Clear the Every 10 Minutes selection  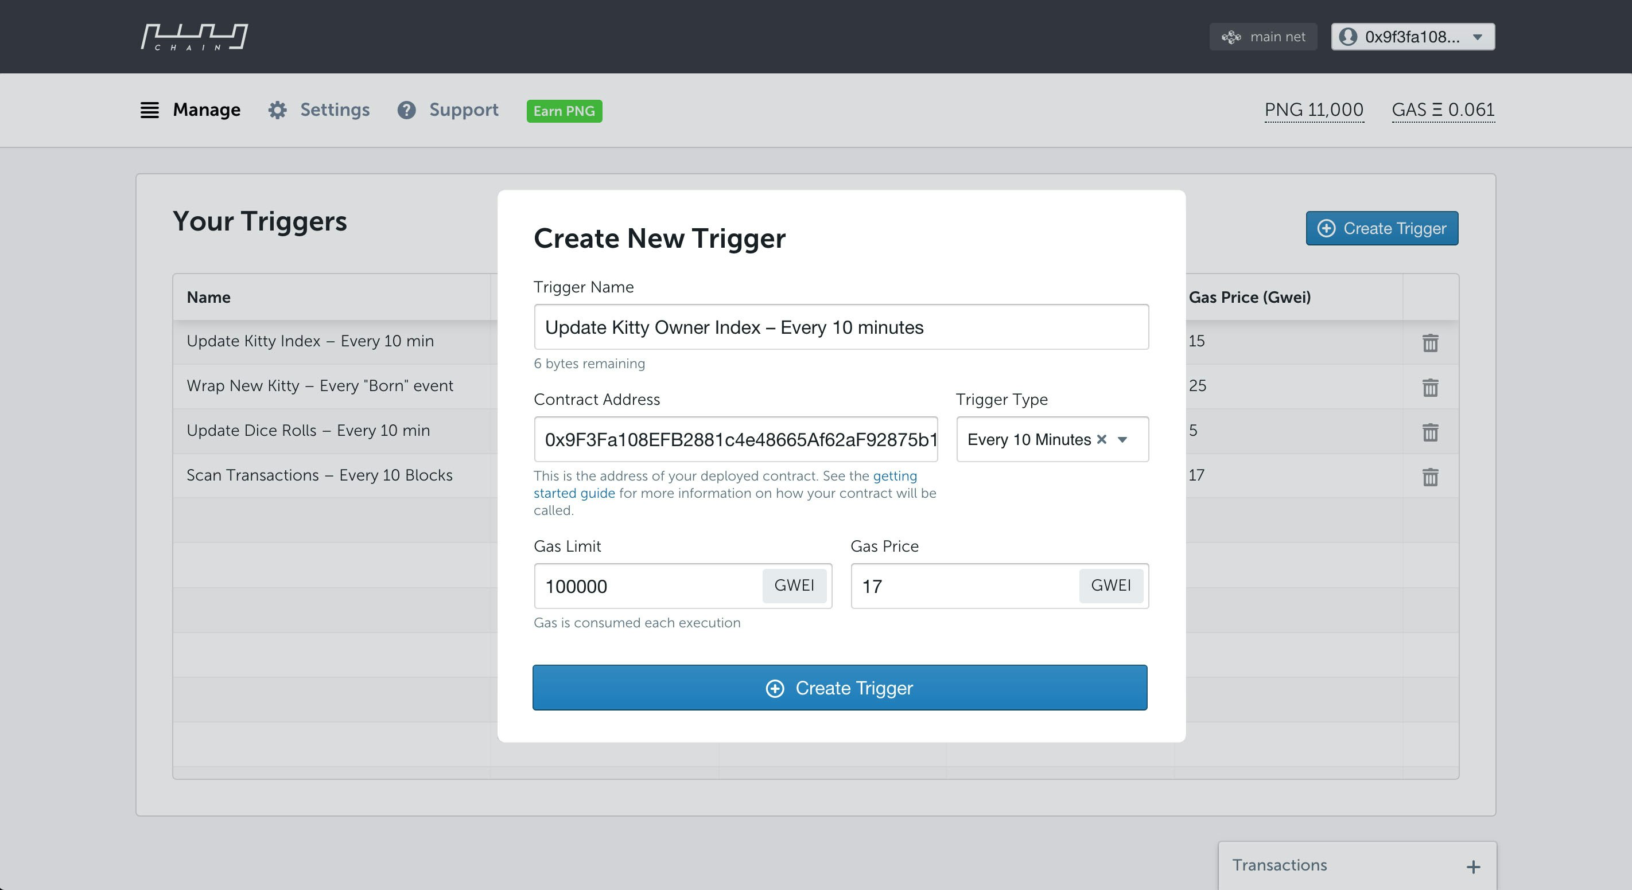[1102, 439]
